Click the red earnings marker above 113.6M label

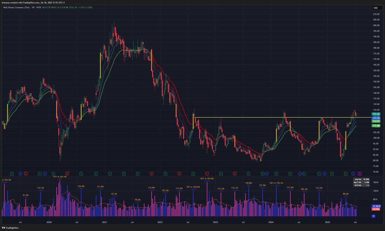(x=179, y=173)
